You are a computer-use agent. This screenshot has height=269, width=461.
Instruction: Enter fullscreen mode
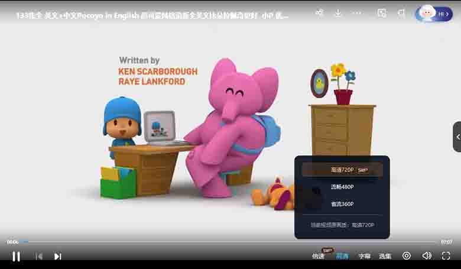pos(446,256)
